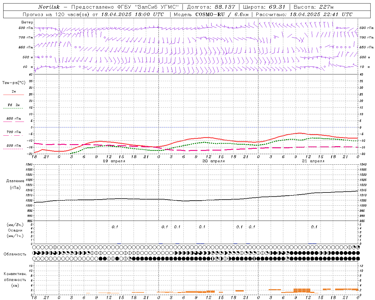The width and height of the screenshot is (375, 300).
Task: Click the Облачность panel label
Action: point(15,254)
